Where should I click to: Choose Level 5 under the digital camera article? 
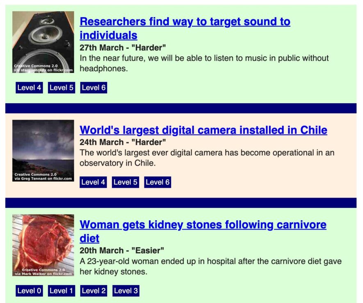pyautogui.click(x=125, y=182)
